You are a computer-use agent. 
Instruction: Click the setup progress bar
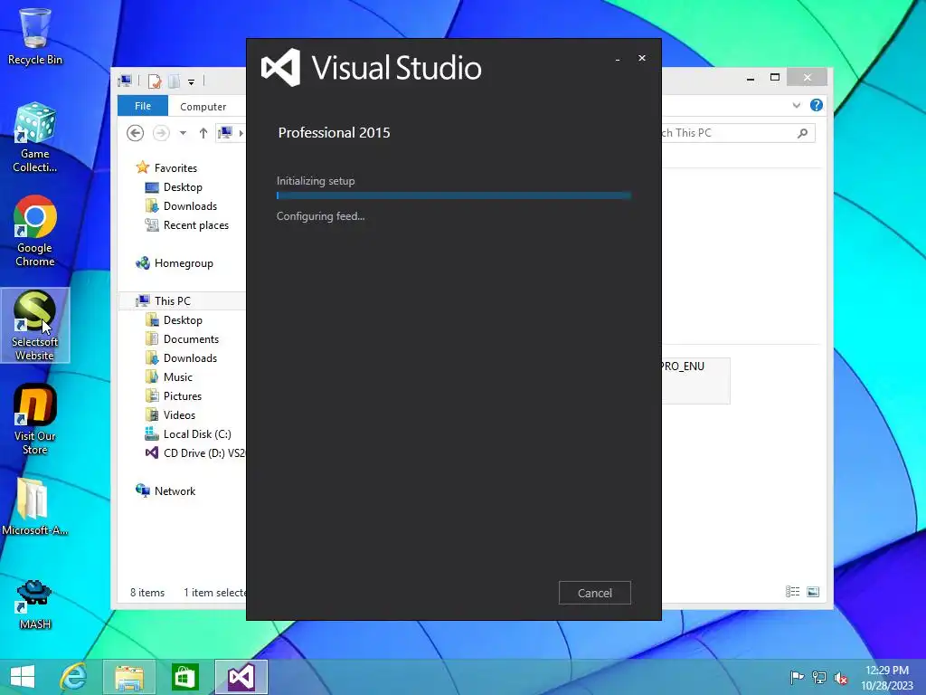coord(454,195)
